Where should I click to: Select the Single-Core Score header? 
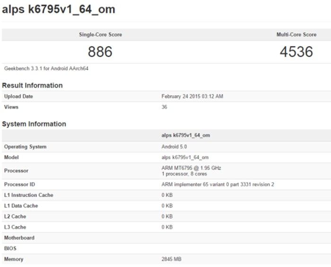[x=100, y=34]
